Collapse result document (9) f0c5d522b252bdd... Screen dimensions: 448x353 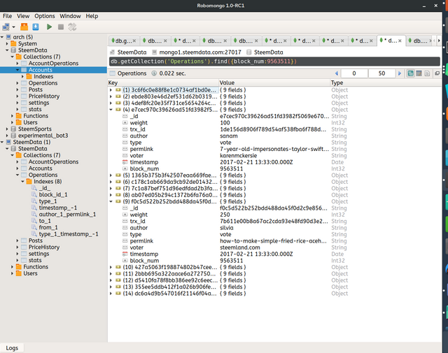coord(111,201)
